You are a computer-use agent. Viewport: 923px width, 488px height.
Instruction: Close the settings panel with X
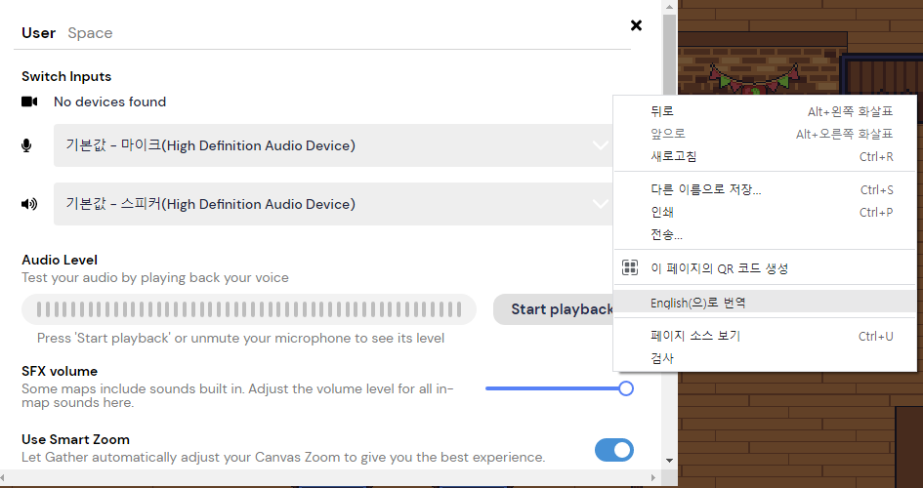[636, 25]
